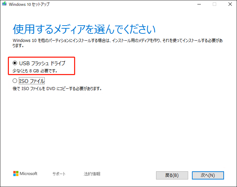The height and width of the screenshot is (187, 237).
Task: Open the 法的情報 link
Action: [x=92, y=174]
